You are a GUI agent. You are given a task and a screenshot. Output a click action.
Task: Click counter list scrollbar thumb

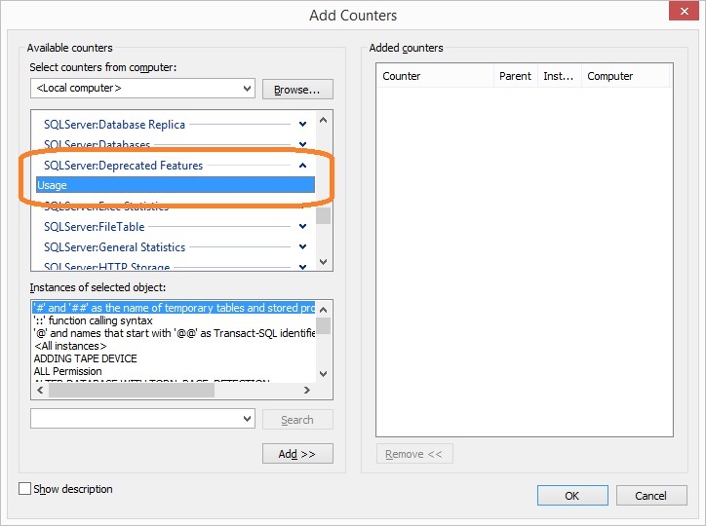[323, 215]
